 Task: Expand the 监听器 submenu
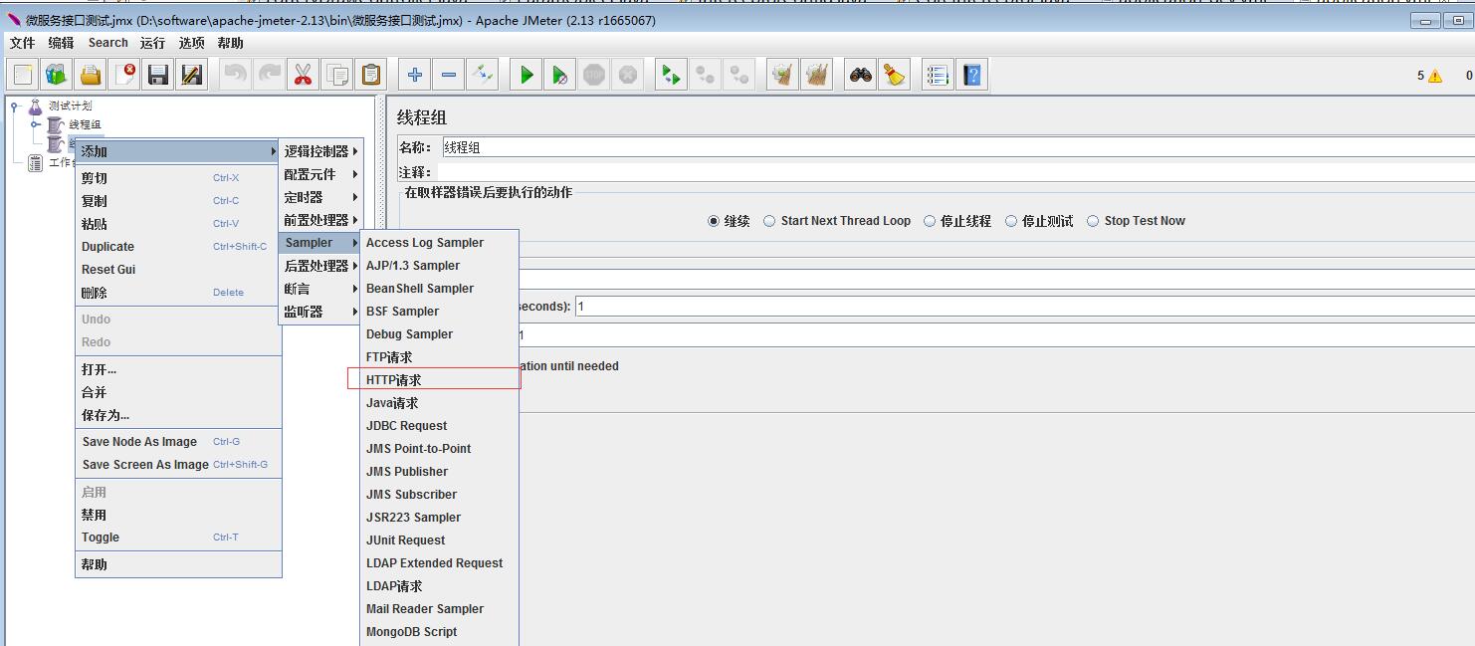coord(320,312)
